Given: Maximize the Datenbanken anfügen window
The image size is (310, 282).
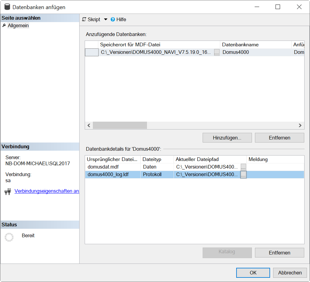Looking at the screenshot, I should pos(278,7).
